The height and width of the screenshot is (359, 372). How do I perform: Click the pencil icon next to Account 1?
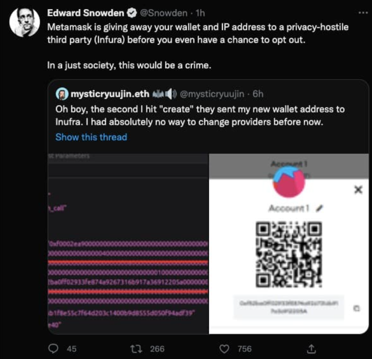tap(320, 208)
